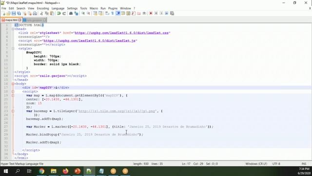The width and height of the screenshot is (312, 176).
Task: Click line number 27 in margin
Action: (x=6, y=127)
